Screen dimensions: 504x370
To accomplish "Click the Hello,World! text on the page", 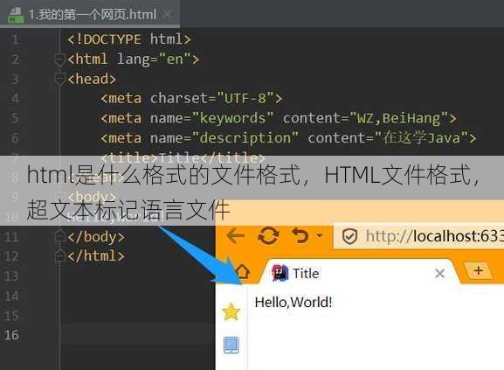I will pos(293,302).
